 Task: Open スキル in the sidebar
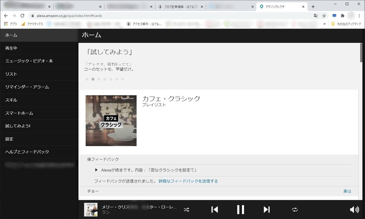[x=39, y=100]
